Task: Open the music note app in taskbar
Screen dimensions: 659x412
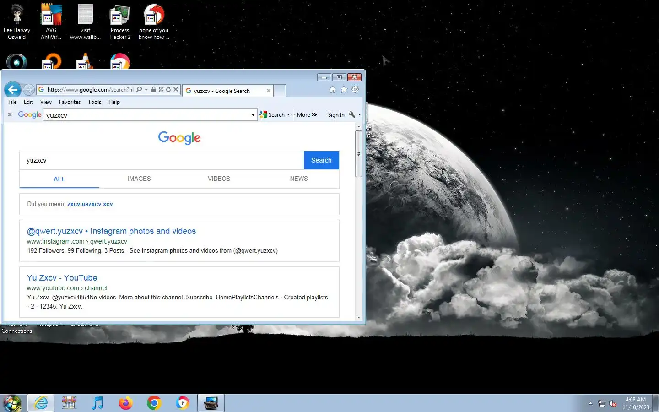Action: tap(97, 403)
